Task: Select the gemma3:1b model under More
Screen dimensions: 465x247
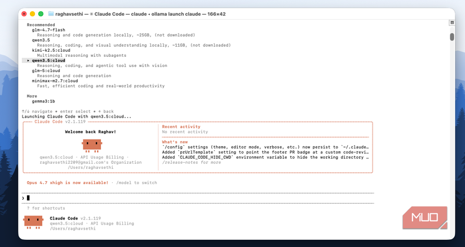Action: coord(43,101)
